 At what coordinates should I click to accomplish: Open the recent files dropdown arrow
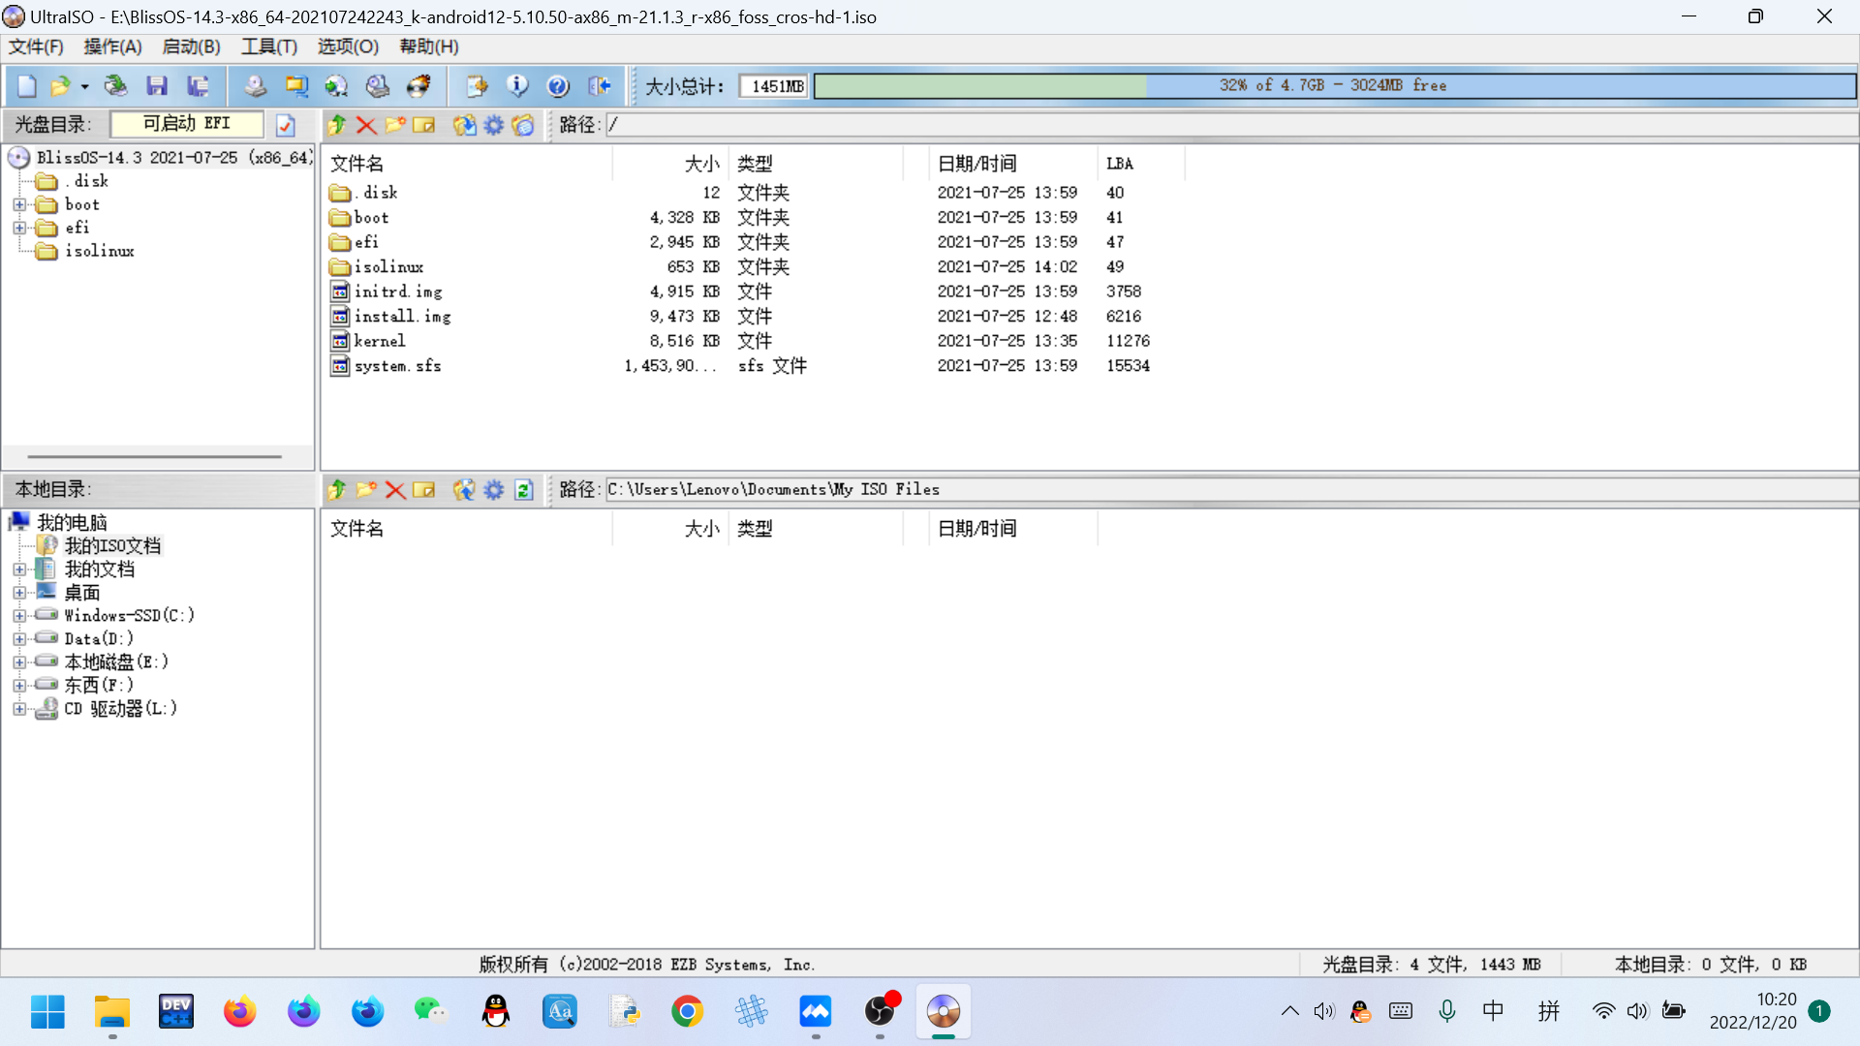coord(85,87)
